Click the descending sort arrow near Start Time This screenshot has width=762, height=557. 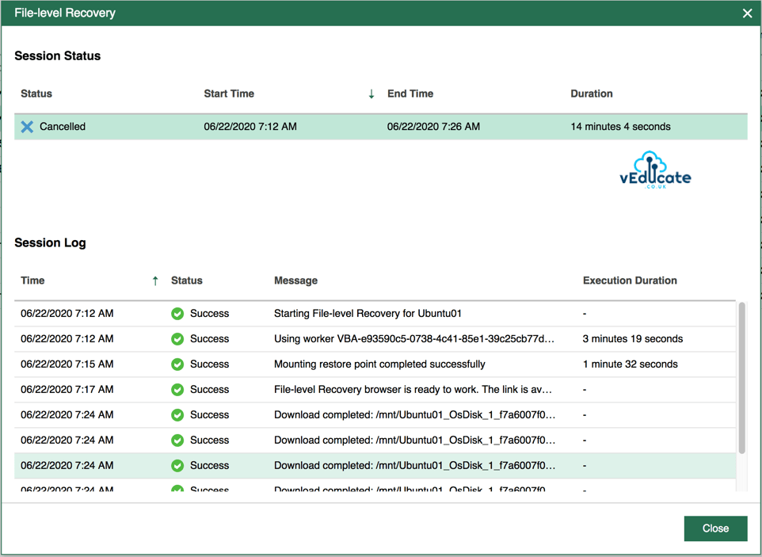371,93
